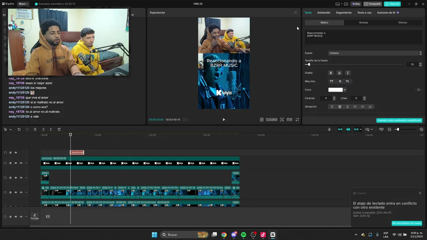
Task: Select the Reaccionando text clip in timeline
Action: tap(77, 153)
